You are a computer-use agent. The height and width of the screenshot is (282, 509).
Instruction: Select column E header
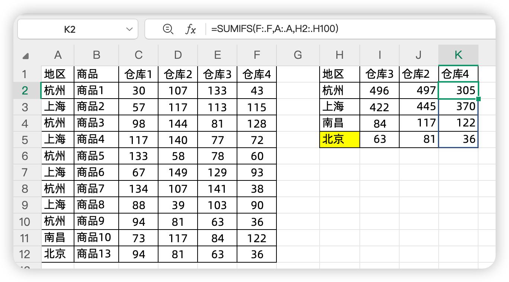point(217,55)
